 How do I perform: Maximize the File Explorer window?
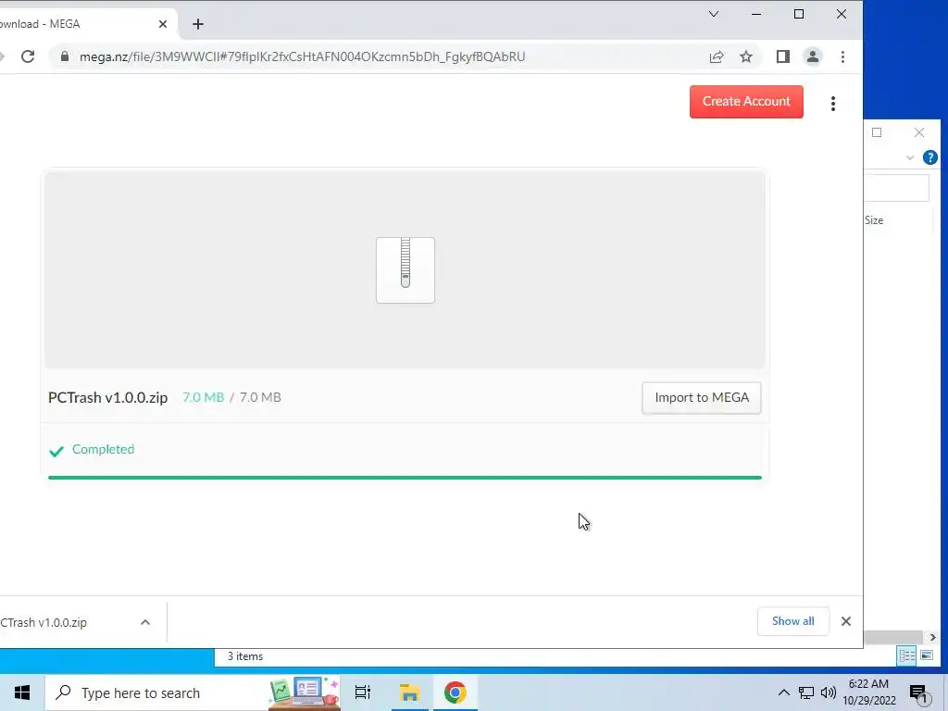pos(877,132)
